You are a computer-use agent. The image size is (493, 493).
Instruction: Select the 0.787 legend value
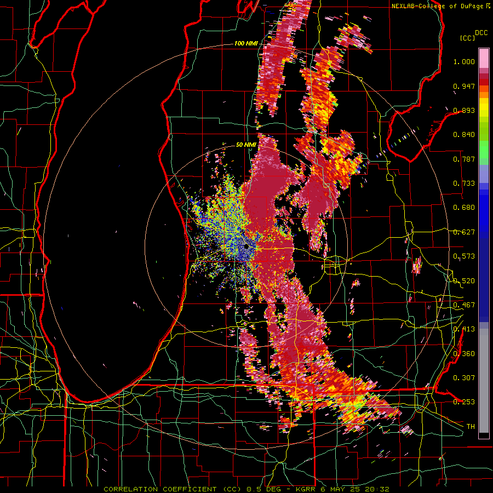coord(464,159)
